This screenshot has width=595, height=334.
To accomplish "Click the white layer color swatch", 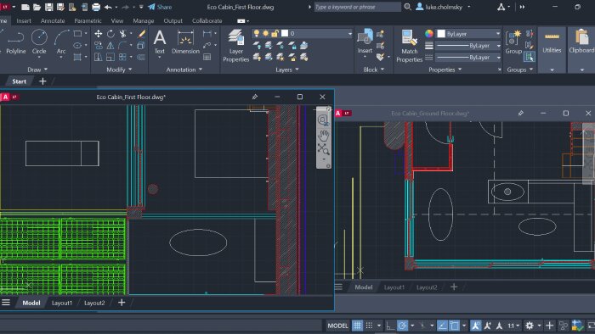I will (x=285, y=33).
